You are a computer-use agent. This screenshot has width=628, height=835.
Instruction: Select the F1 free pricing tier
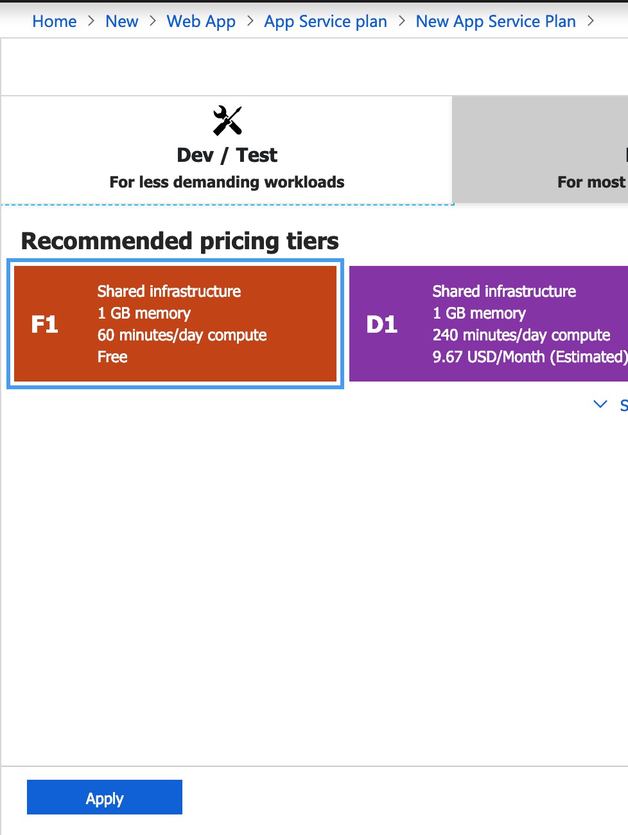(175, 324)
